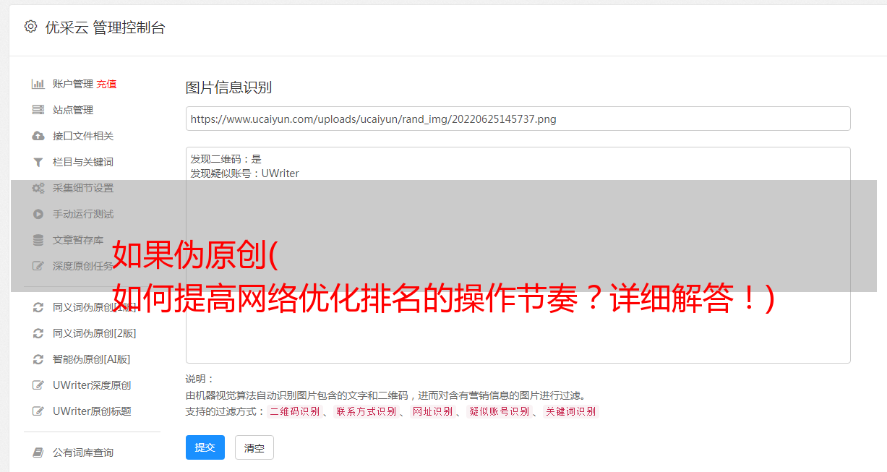Viewport: 887px width, 472px height.
Task: Open 智能伪原创[AI版] menu item
Action: pyautogui.click(x=92, y=359)
